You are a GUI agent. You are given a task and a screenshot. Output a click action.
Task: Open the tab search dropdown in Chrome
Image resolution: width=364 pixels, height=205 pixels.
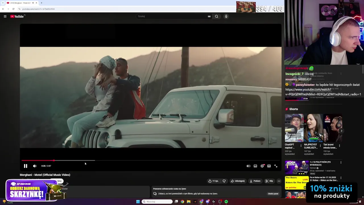pos(3,3)
